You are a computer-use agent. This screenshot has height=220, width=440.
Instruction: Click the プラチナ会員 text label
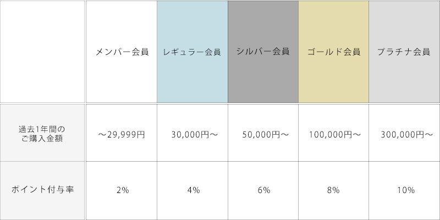point(404,53)
